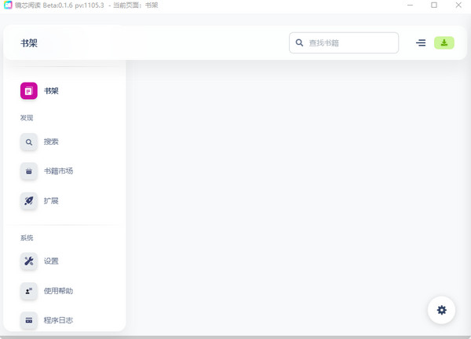Toggle the sidebar with the hamburger icon

[x=421, y=42]
